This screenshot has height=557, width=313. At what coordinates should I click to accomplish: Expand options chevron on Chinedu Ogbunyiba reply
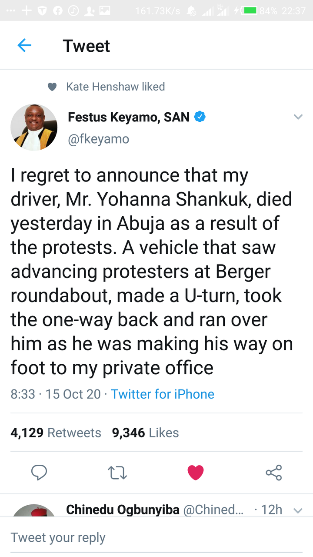coord(298,510)
